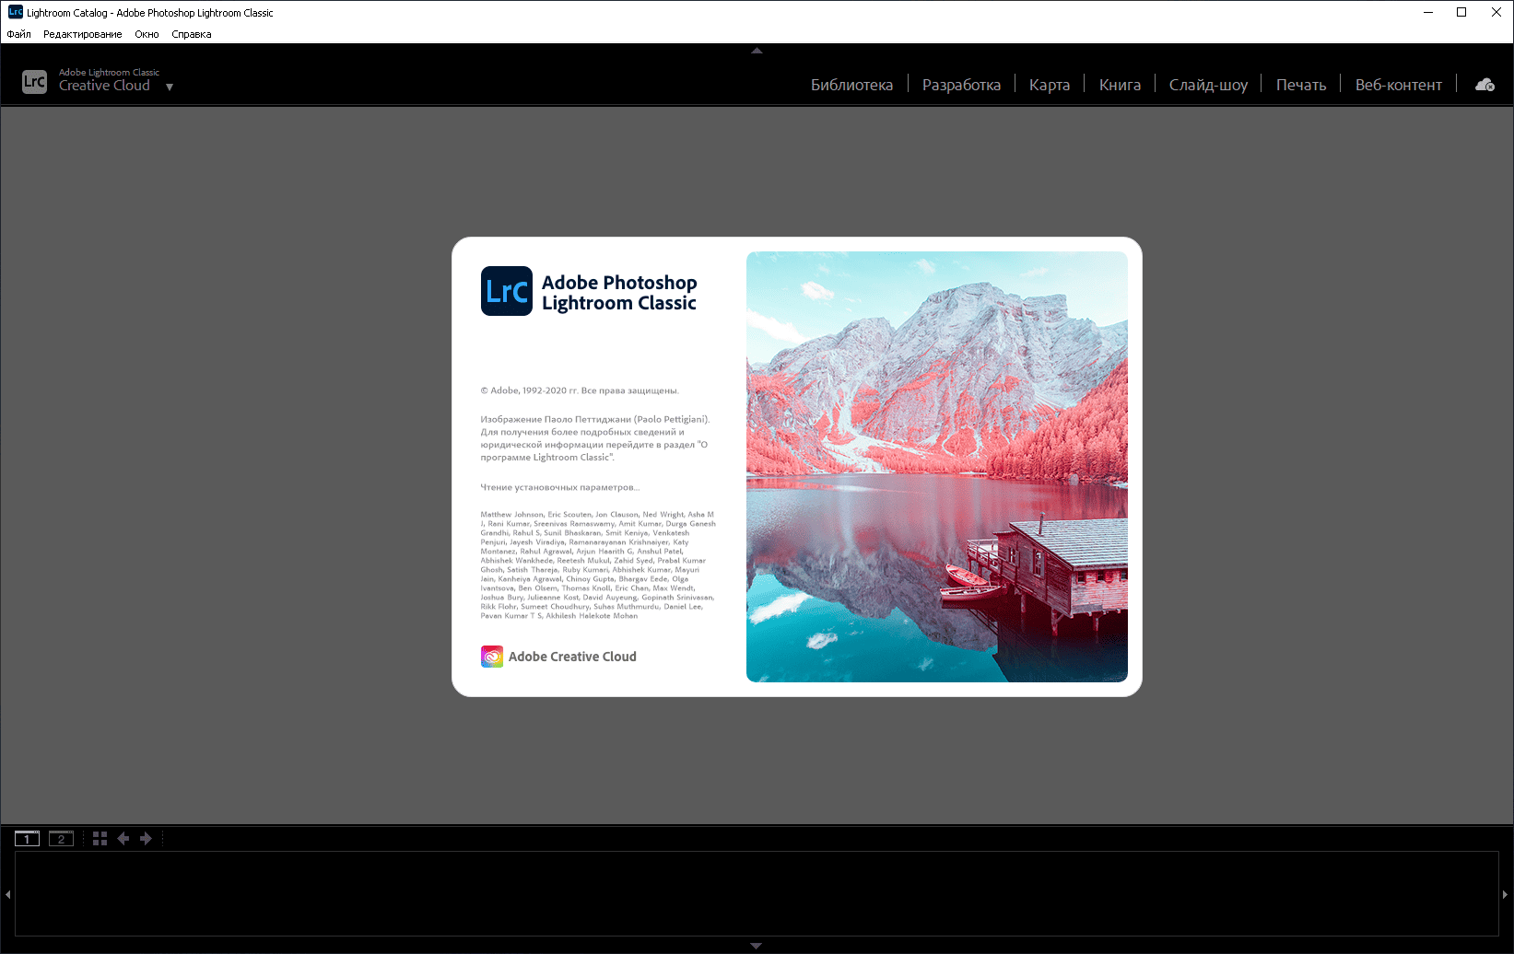
Task: Click the Lightroom title bar app icon
Action: 16,12
